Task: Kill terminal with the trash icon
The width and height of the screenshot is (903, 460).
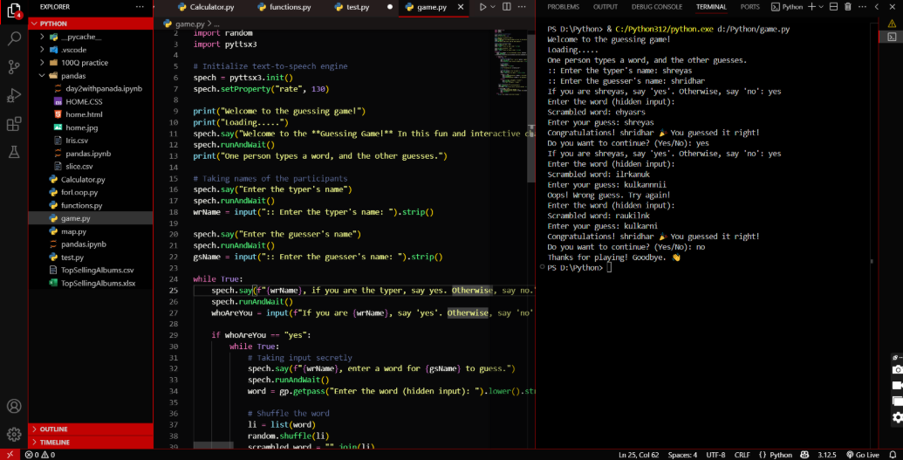Action: [x=849, y=7]
